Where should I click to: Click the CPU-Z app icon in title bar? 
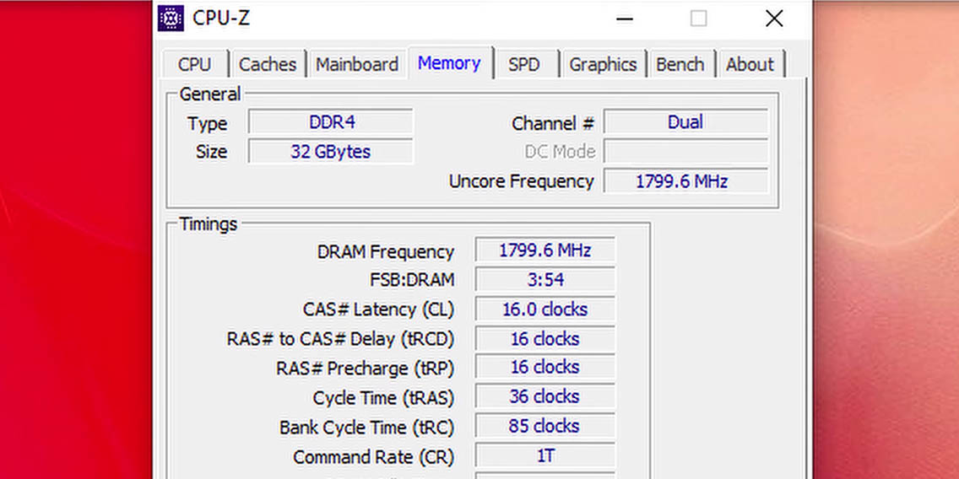(x=171, y=19)
